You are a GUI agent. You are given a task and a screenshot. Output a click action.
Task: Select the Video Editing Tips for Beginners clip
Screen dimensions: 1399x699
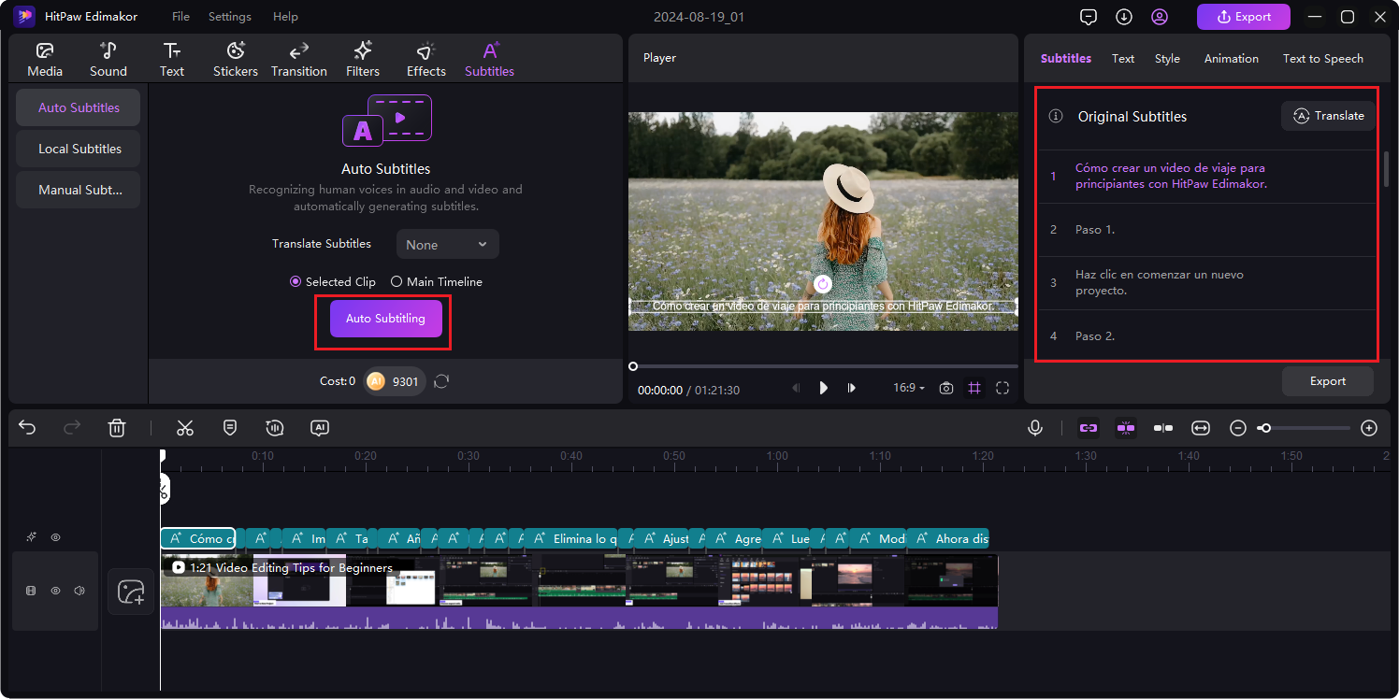click(579, 592)
